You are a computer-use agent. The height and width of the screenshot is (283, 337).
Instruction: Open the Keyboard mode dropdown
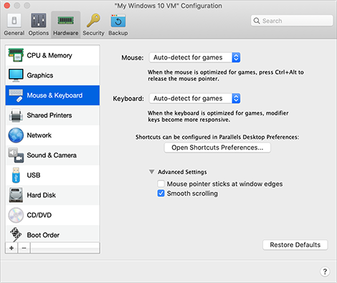pyautogui.click(x=195, y=98)
